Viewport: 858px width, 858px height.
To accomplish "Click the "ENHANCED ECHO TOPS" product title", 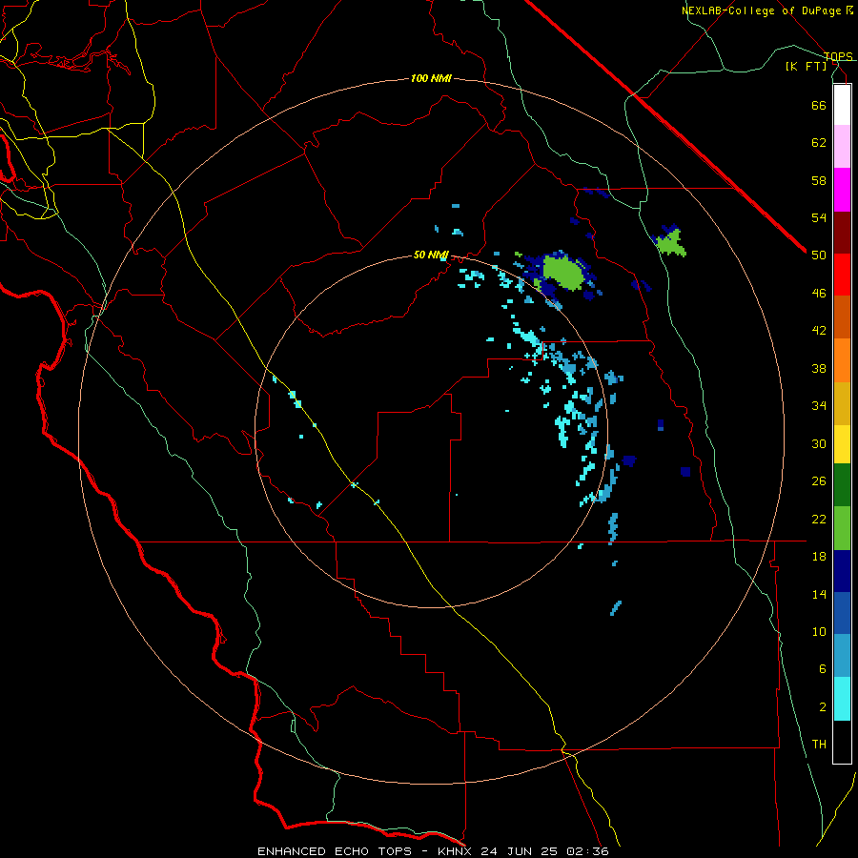I will pos(335,851).
